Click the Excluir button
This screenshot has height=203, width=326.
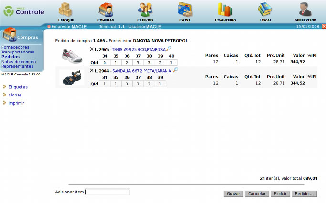(280, 194)
